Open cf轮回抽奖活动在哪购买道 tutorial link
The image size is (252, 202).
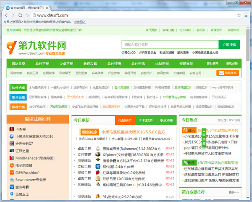point(218,163)
